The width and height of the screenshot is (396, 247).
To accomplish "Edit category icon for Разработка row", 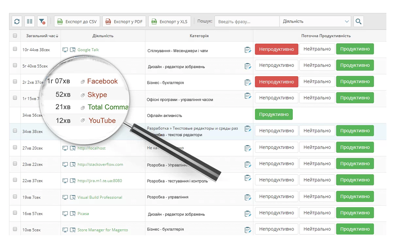I will (x=248, y=129).
